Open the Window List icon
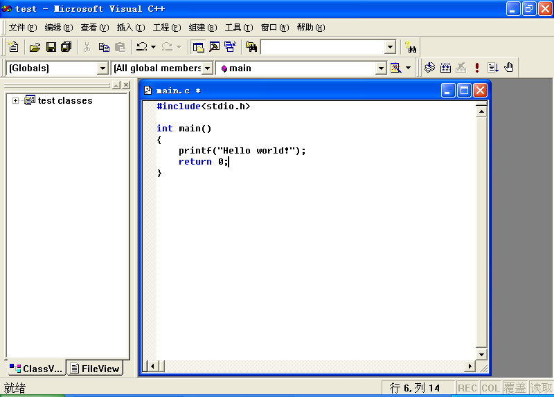 click(x=230, y=47)
